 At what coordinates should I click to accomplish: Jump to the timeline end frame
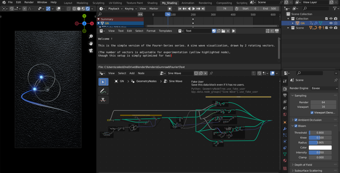(203, 9)
